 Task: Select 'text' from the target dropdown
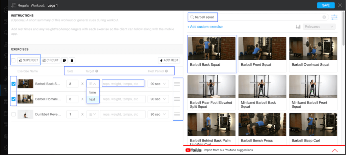pyautogui.click(x=92, y=99)
